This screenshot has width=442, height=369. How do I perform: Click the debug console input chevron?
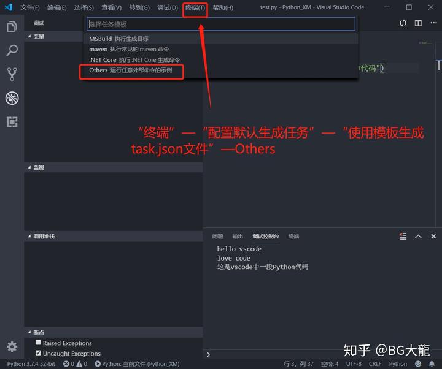208,355
